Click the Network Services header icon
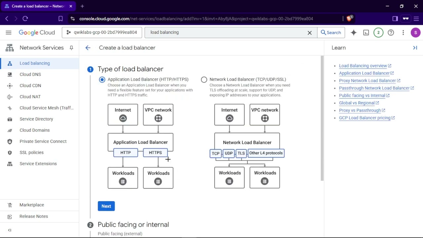The height and width of the screenshot is (238, 423). click(x=10, y=48)
